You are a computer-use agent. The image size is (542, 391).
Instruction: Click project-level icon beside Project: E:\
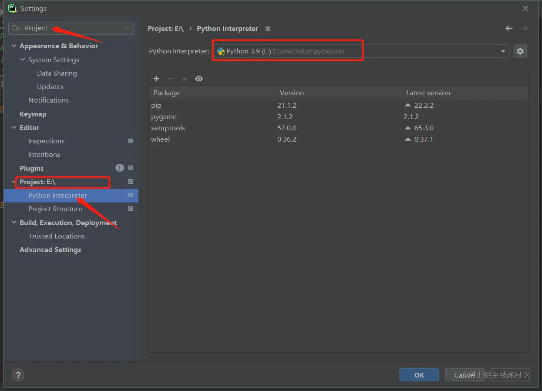(x=130, y=182)
